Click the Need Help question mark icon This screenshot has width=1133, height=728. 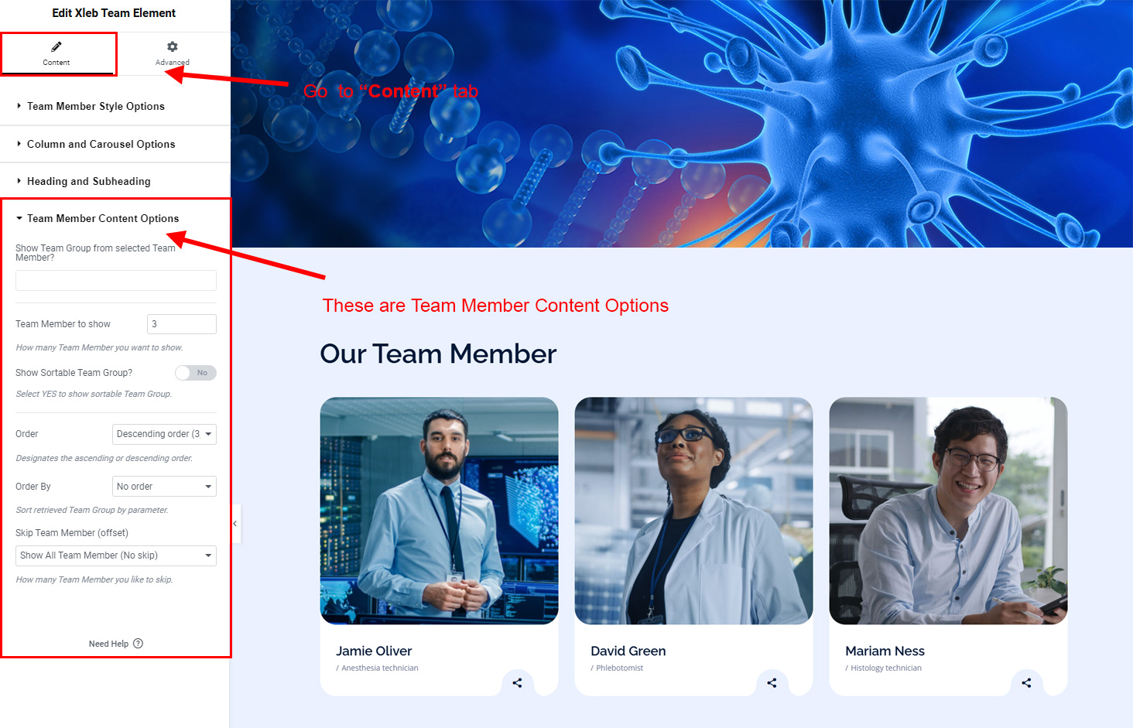pos(139,644)
